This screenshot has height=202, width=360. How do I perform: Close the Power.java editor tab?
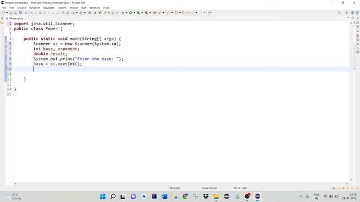coord(25,19)
